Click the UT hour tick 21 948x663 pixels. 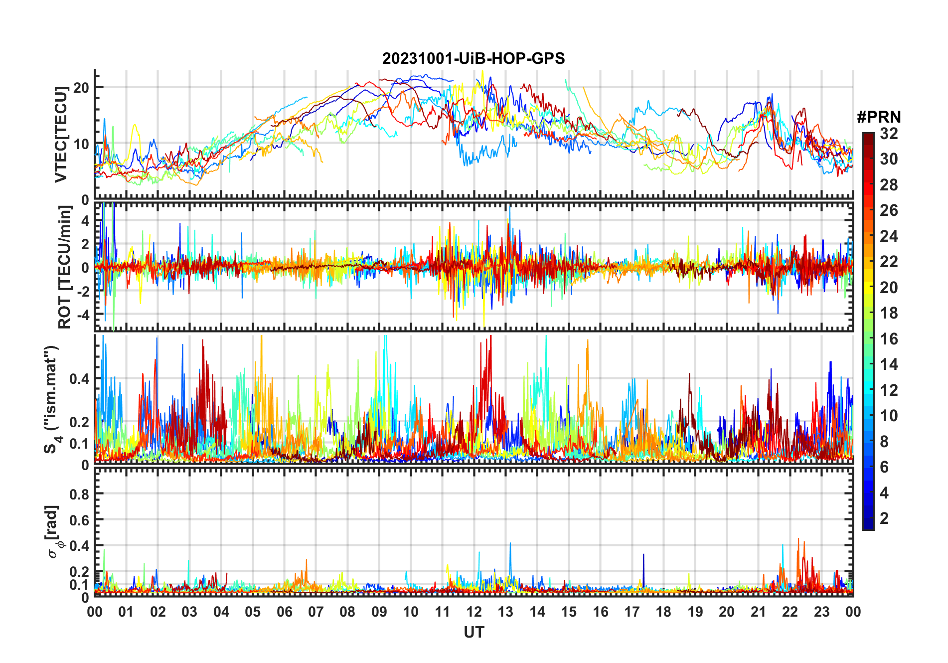tap(759, 612)
